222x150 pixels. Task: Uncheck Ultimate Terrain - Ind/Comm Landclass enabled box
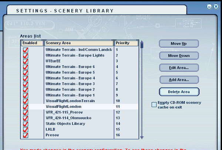[26, 50]
